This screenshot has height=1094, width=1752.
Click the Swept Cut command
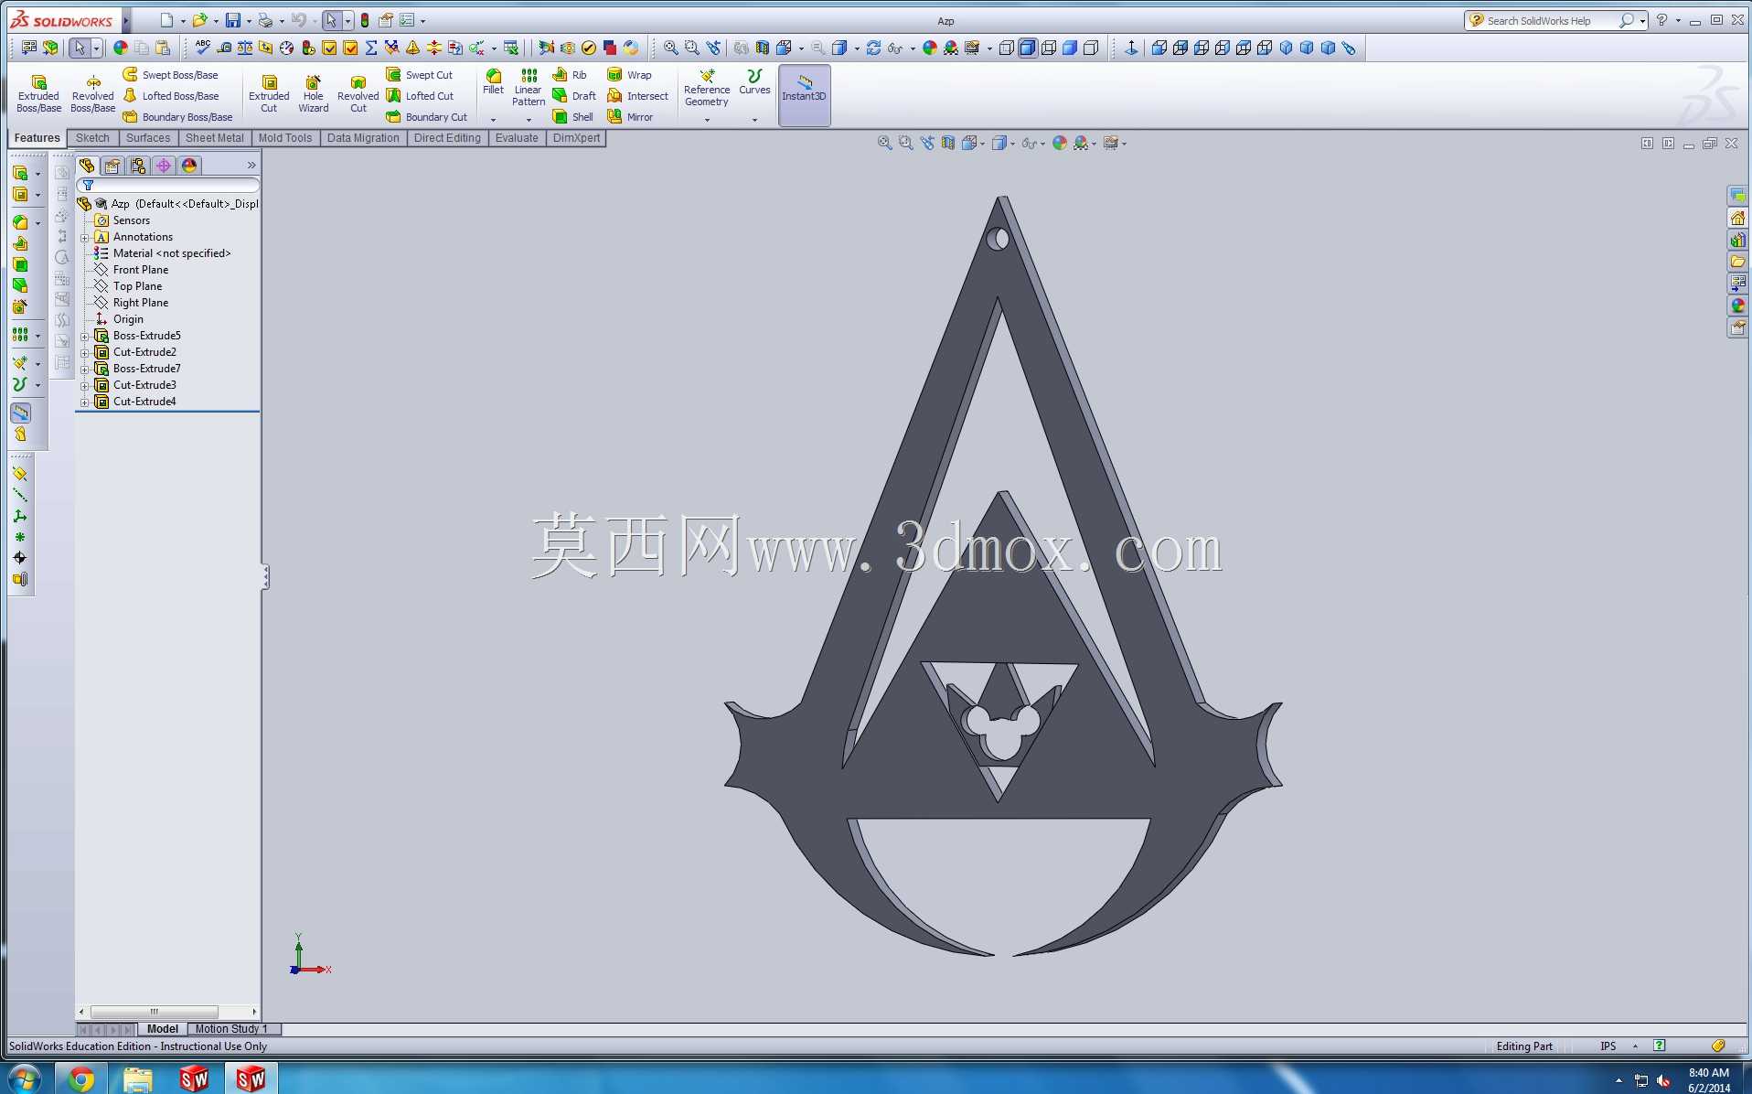[x=420, y=75]
